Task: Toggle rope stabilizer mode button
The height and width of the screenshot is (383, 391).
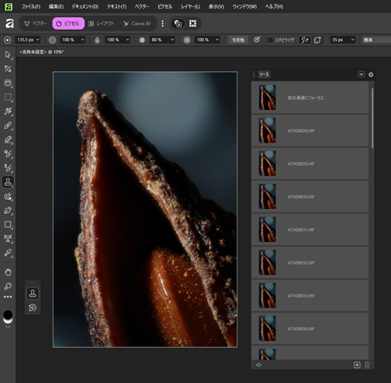Action: point(305,40)
